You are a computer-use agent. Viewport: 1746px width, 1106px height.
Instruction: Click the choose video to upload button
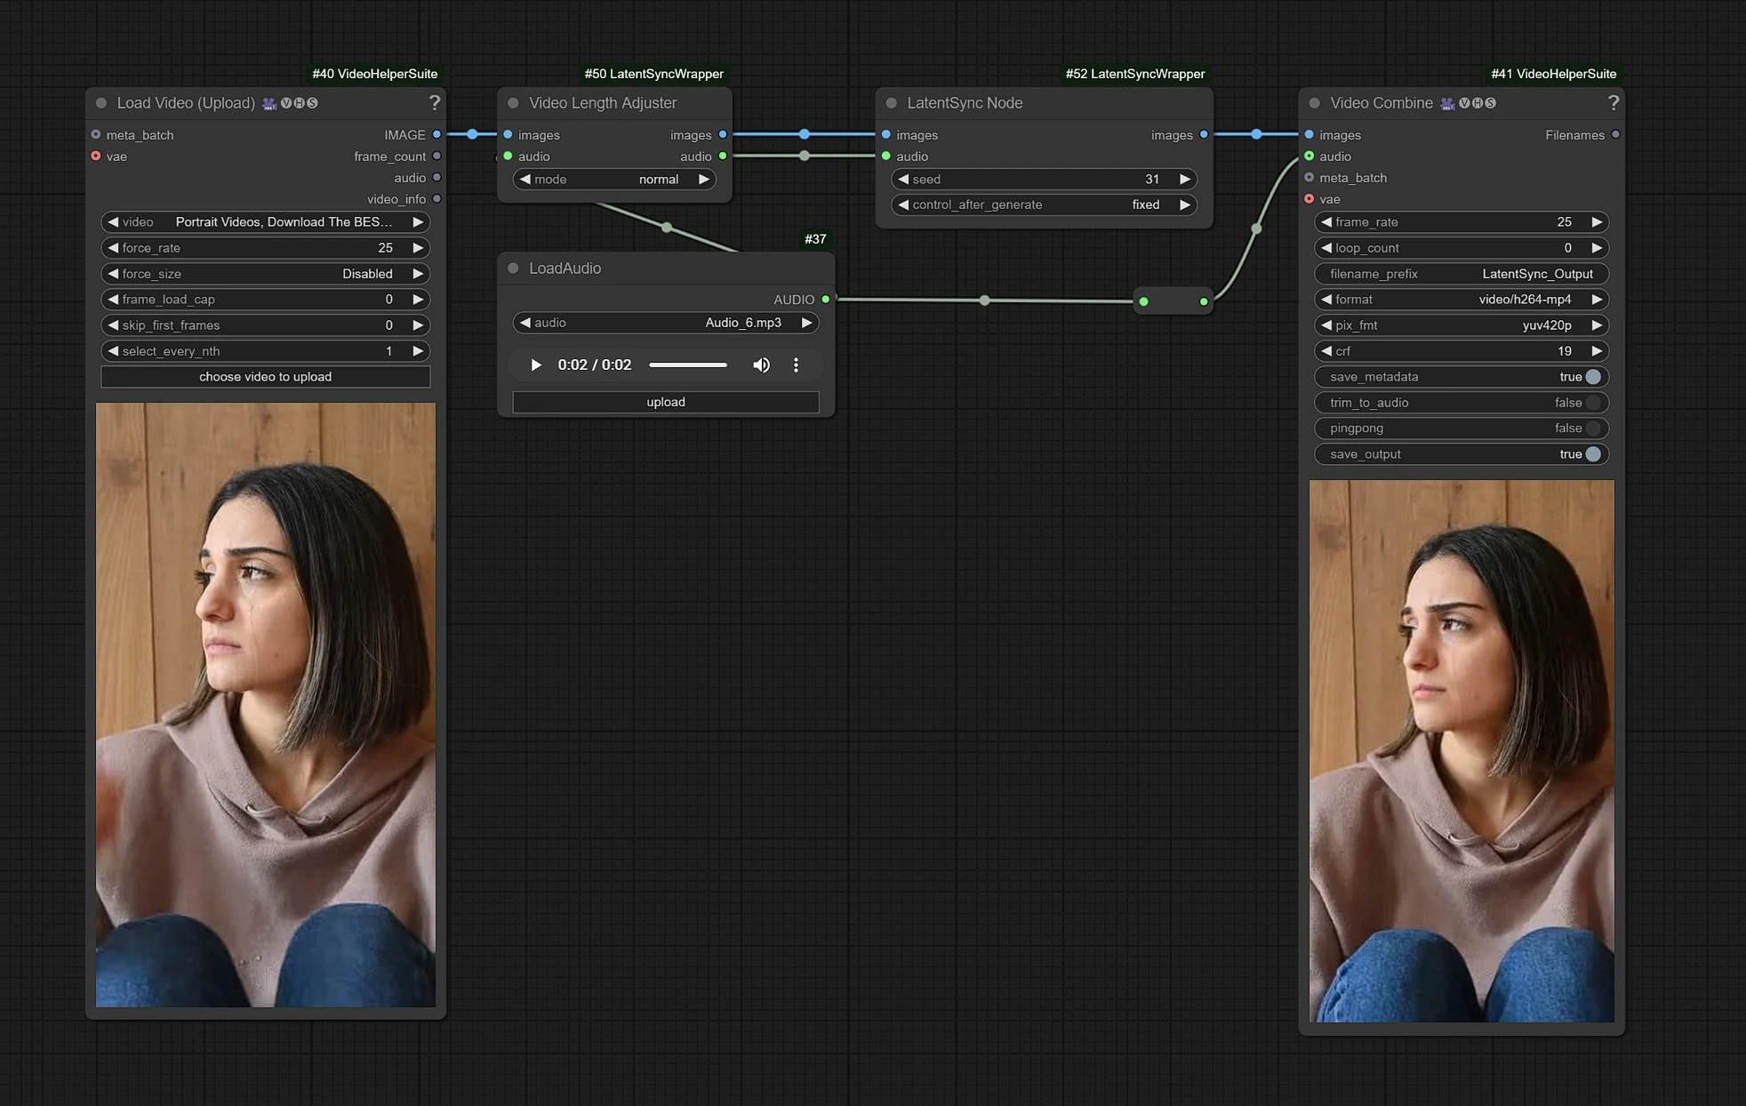pos(265,375)
